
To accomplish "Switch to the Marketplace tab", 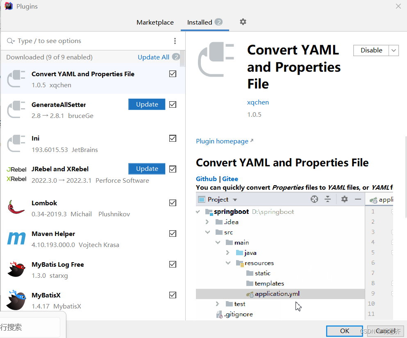I will pos(155,22).
